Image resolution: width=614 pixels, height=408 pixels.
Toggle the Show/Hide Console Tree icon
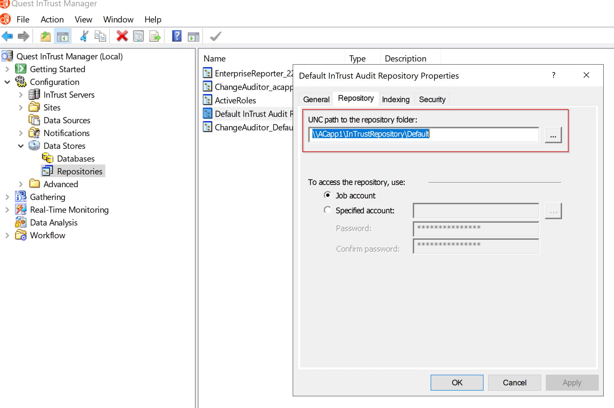(x=62, y=36)
